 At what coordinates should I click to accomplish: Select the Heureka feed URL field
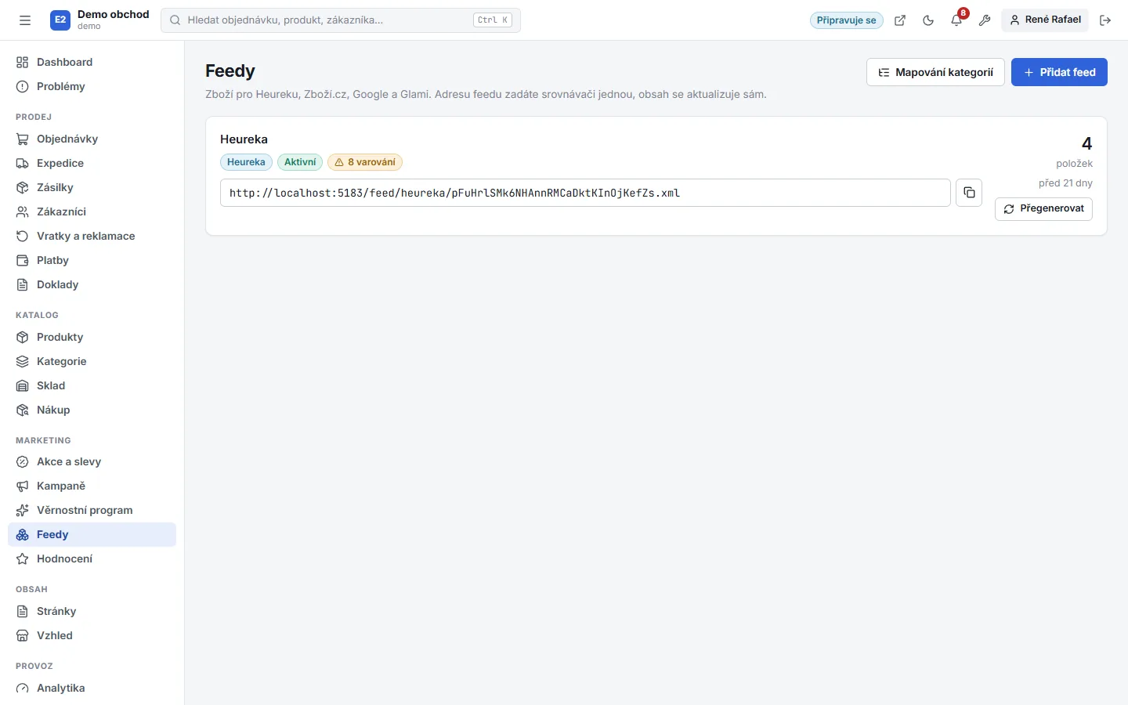[585, 193]
